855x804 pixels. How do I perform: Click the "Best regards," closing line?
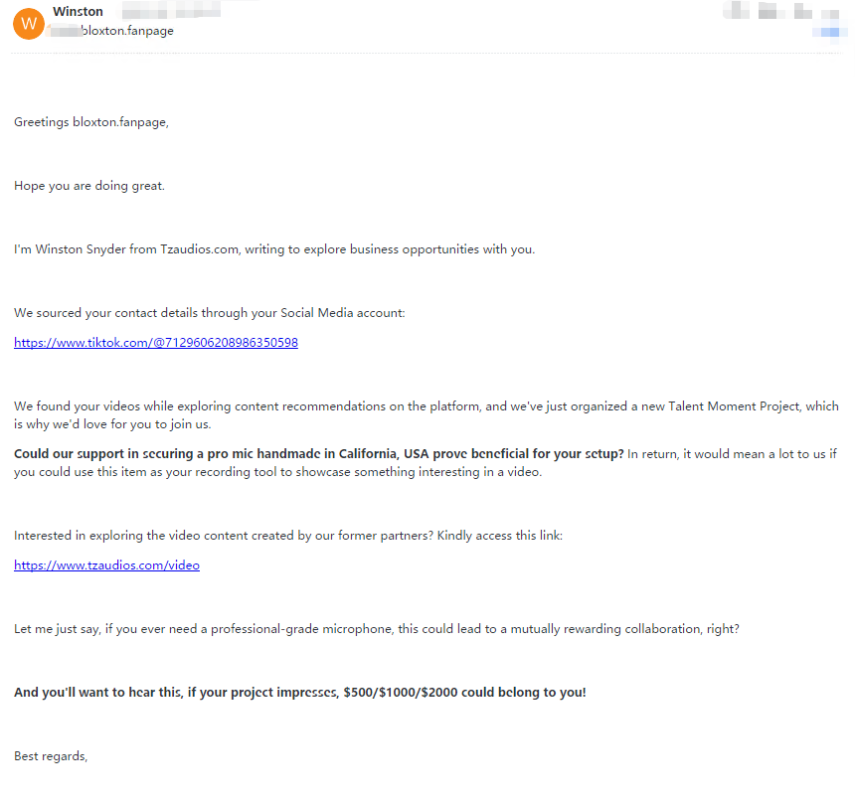pos(51,756)
